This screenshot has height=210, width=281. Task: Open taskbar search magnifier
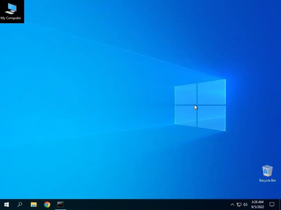20,205
